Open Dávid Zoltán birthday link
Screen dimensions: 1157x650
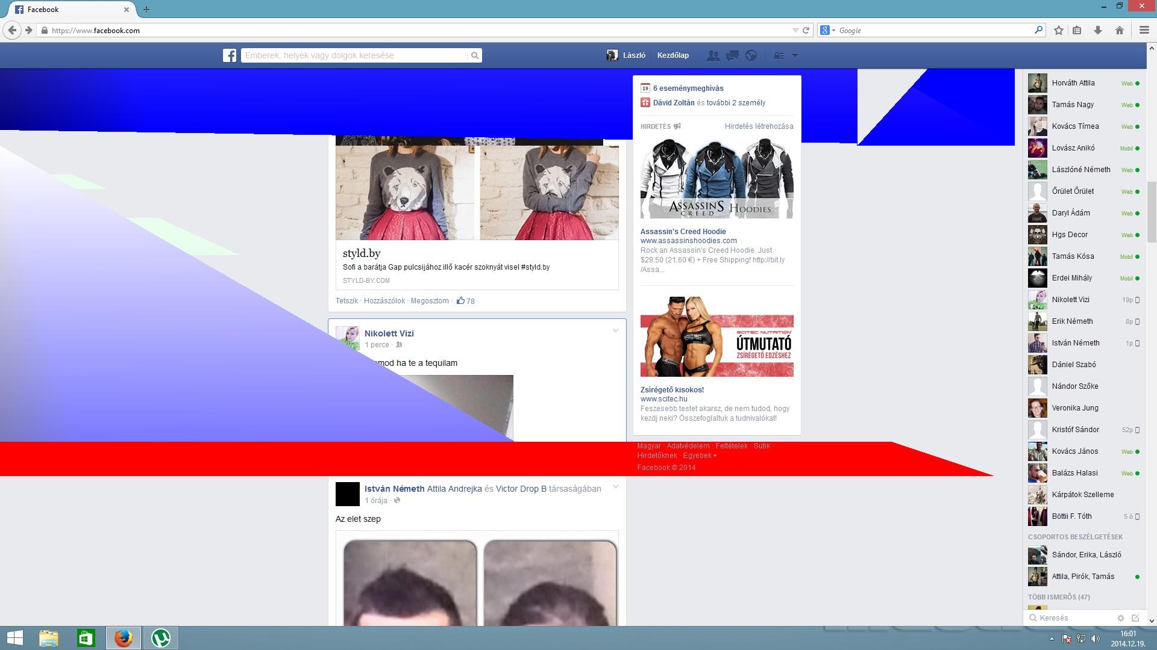click(674, 103)
